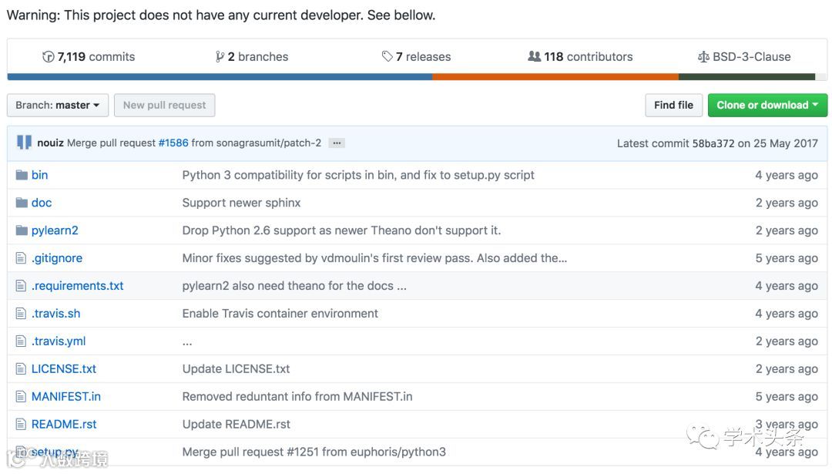832x474 pixels.
Task: Click the bin folder icon
Action: (22, 175)
